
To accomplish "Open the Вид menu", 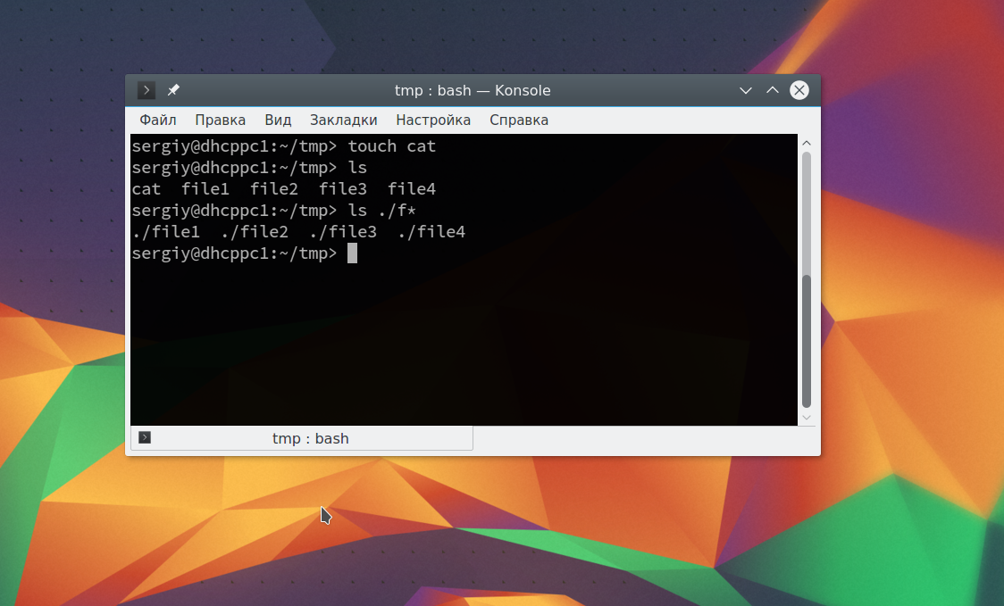I will click(x=278, y=120).
